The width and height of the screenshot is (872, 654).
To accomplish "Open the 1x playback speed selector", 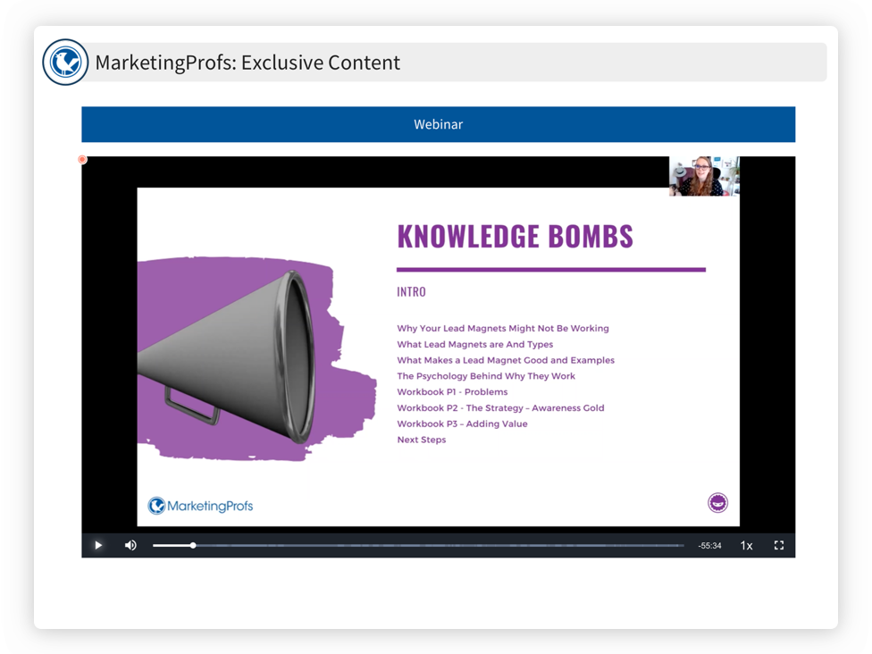I will (x=746, y=545).
